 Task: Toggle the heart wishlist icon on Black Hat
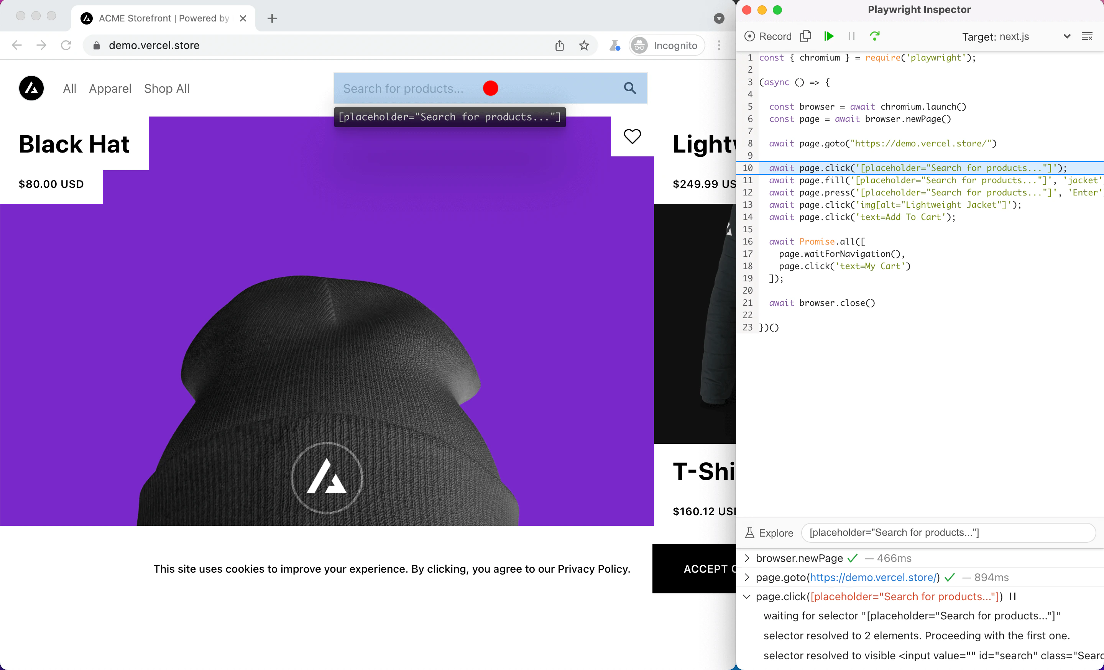(632, 136)
